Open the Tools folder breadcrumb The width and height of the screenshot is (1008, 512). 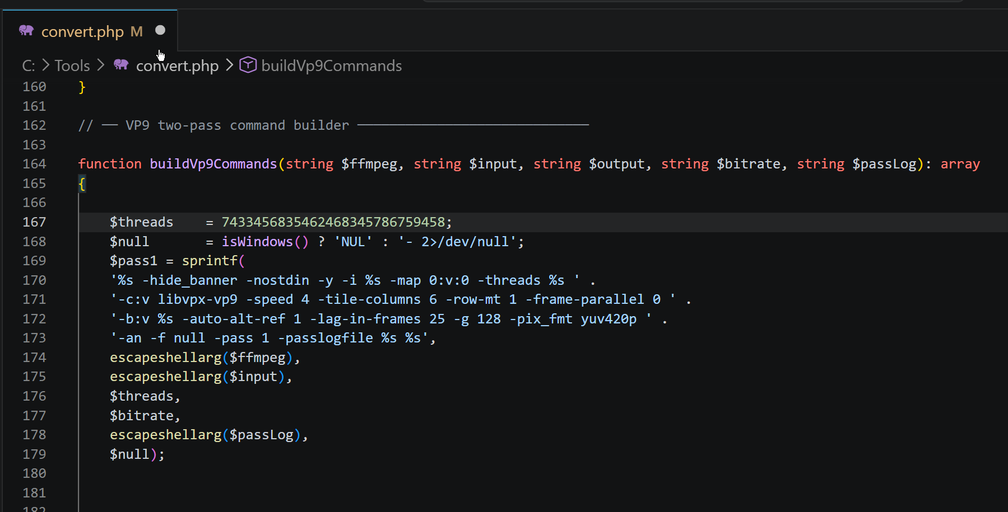point(72,66)
